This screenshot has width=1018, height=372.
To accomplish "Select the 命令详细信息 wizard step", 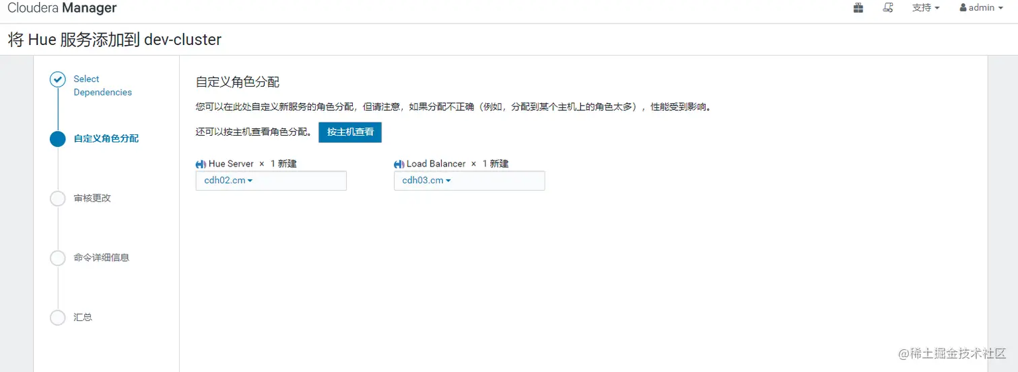I will click(x=101, y=257).
